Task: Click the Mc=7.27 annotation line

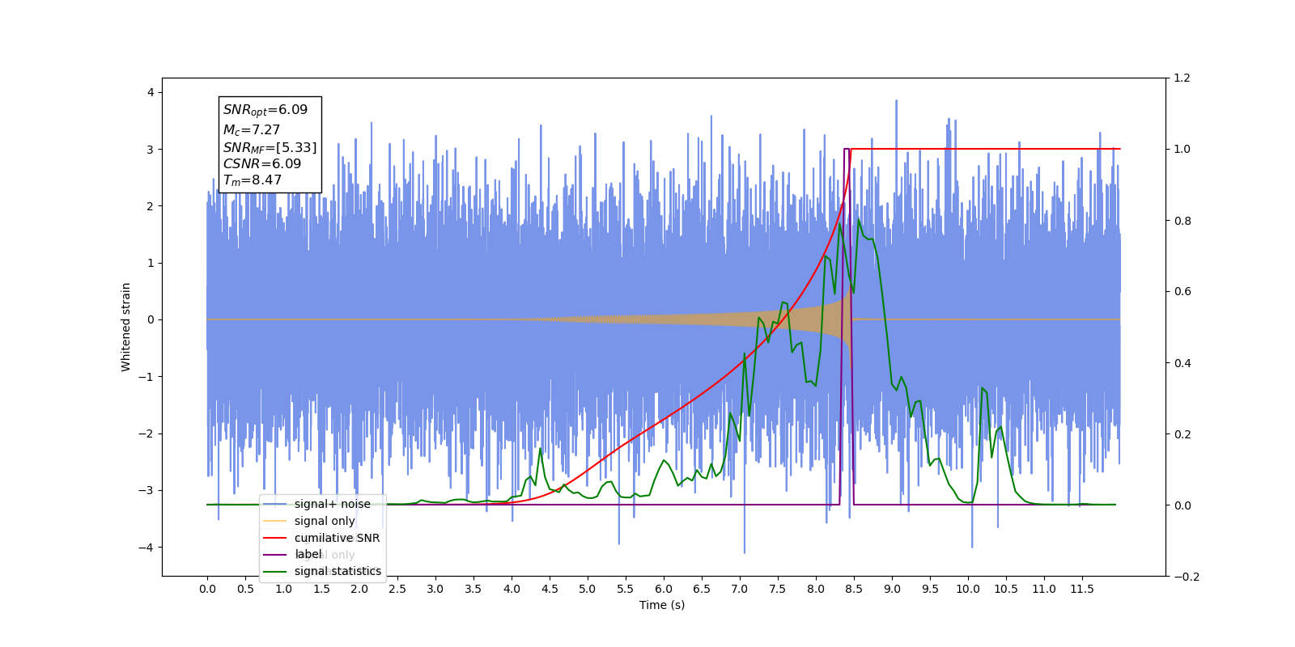Action: click(252, 129)
